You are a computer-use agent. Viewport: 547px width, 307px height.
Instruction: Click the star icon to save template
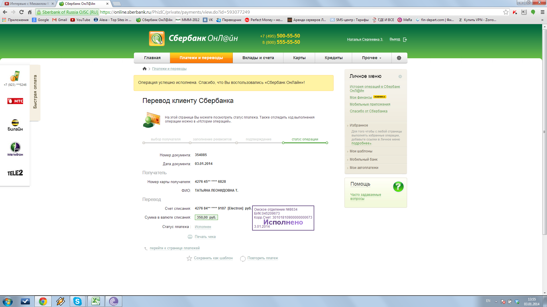click(x=189, y=258)
